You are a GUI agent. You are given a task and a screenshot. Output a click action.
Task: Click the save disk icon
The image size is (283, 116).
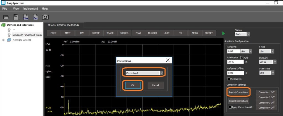pyautogui.click(x=16, y=17)
